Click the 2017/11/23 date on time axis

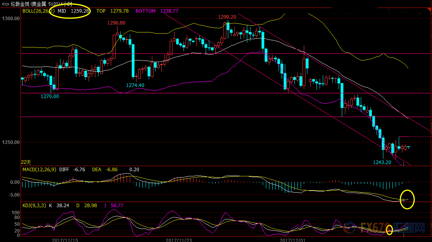tap(178, 240)
